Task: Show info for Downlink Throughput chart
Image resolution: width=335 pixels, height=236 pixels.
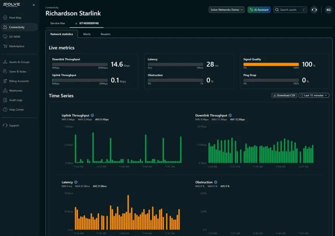Action: (230, 115)
